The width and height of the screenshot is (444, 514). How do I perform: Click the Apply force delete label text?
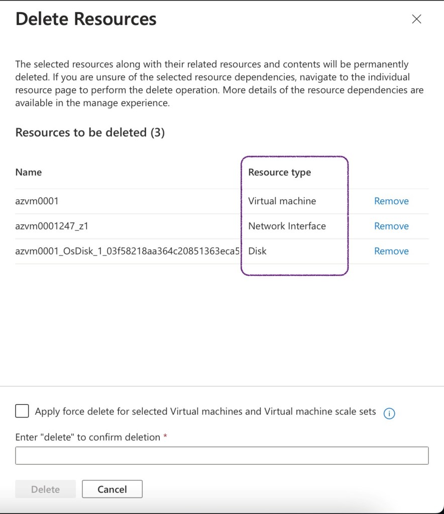(205, 412)
